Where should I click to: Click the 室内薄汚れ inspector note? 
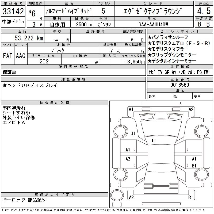pyautogui.click(x=14, y=108)
